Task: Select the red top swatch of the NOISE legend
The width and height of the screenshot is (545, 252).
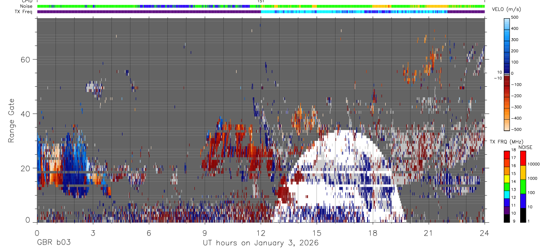Action: click(x=523, y=158)
